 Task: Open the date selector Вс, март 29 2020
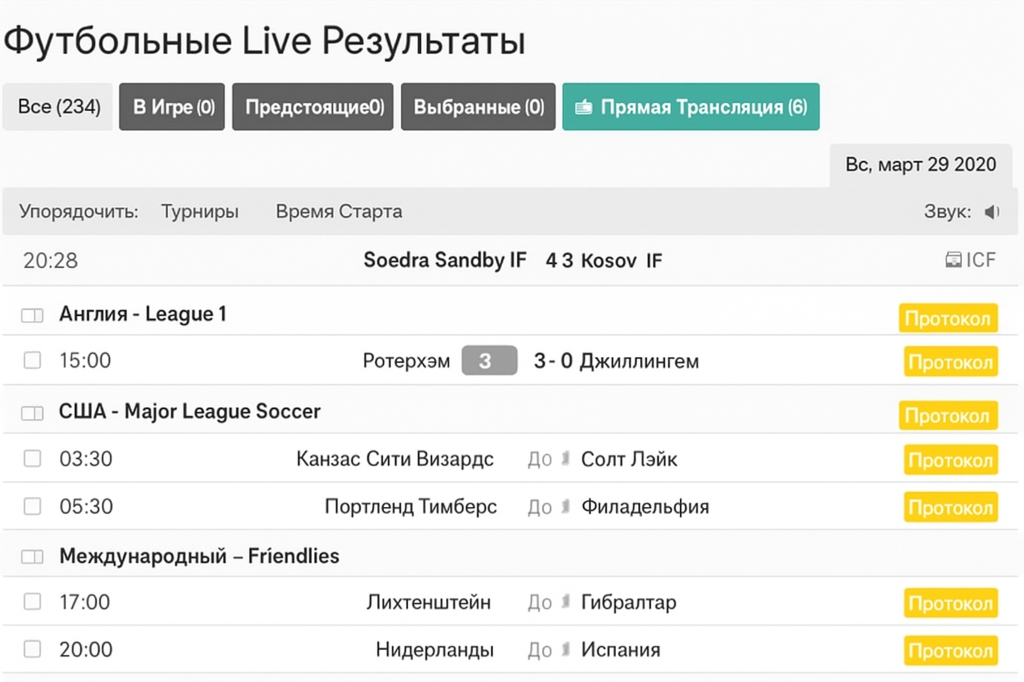tap(921, 165)
